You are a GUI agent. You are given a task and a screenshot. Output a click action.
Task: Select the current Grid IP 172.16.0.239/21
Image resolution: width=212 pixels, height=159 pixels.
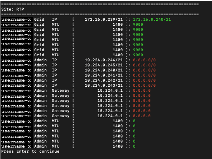pyautogui.click(x=104, y=19)
